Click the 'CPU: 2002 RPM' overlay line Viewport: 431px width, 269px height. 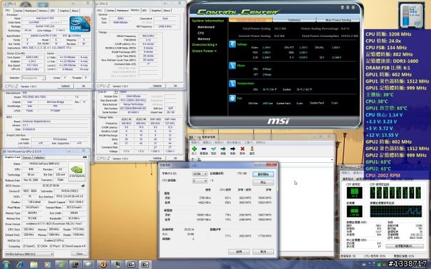383,175
